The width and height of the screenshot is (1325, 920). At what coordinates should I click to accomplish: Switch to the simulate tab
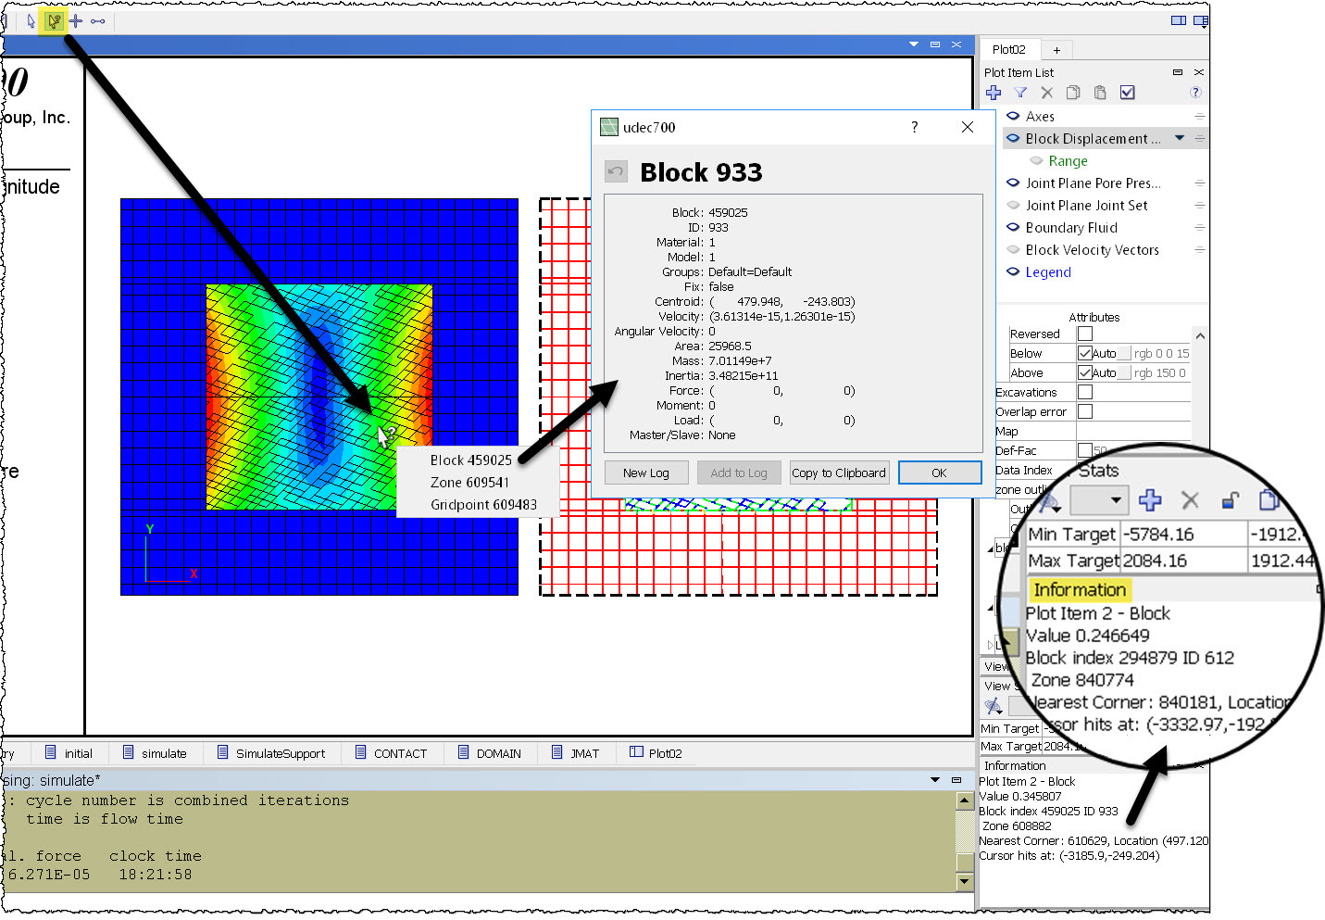tap(155, 753)
